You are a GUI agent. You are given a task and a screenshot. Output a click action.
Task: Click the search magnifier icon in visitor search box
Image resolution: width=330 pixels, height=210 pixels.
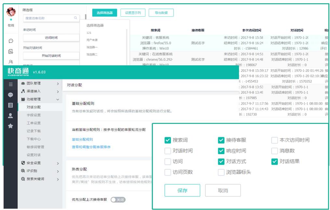[x=76, y=18]
